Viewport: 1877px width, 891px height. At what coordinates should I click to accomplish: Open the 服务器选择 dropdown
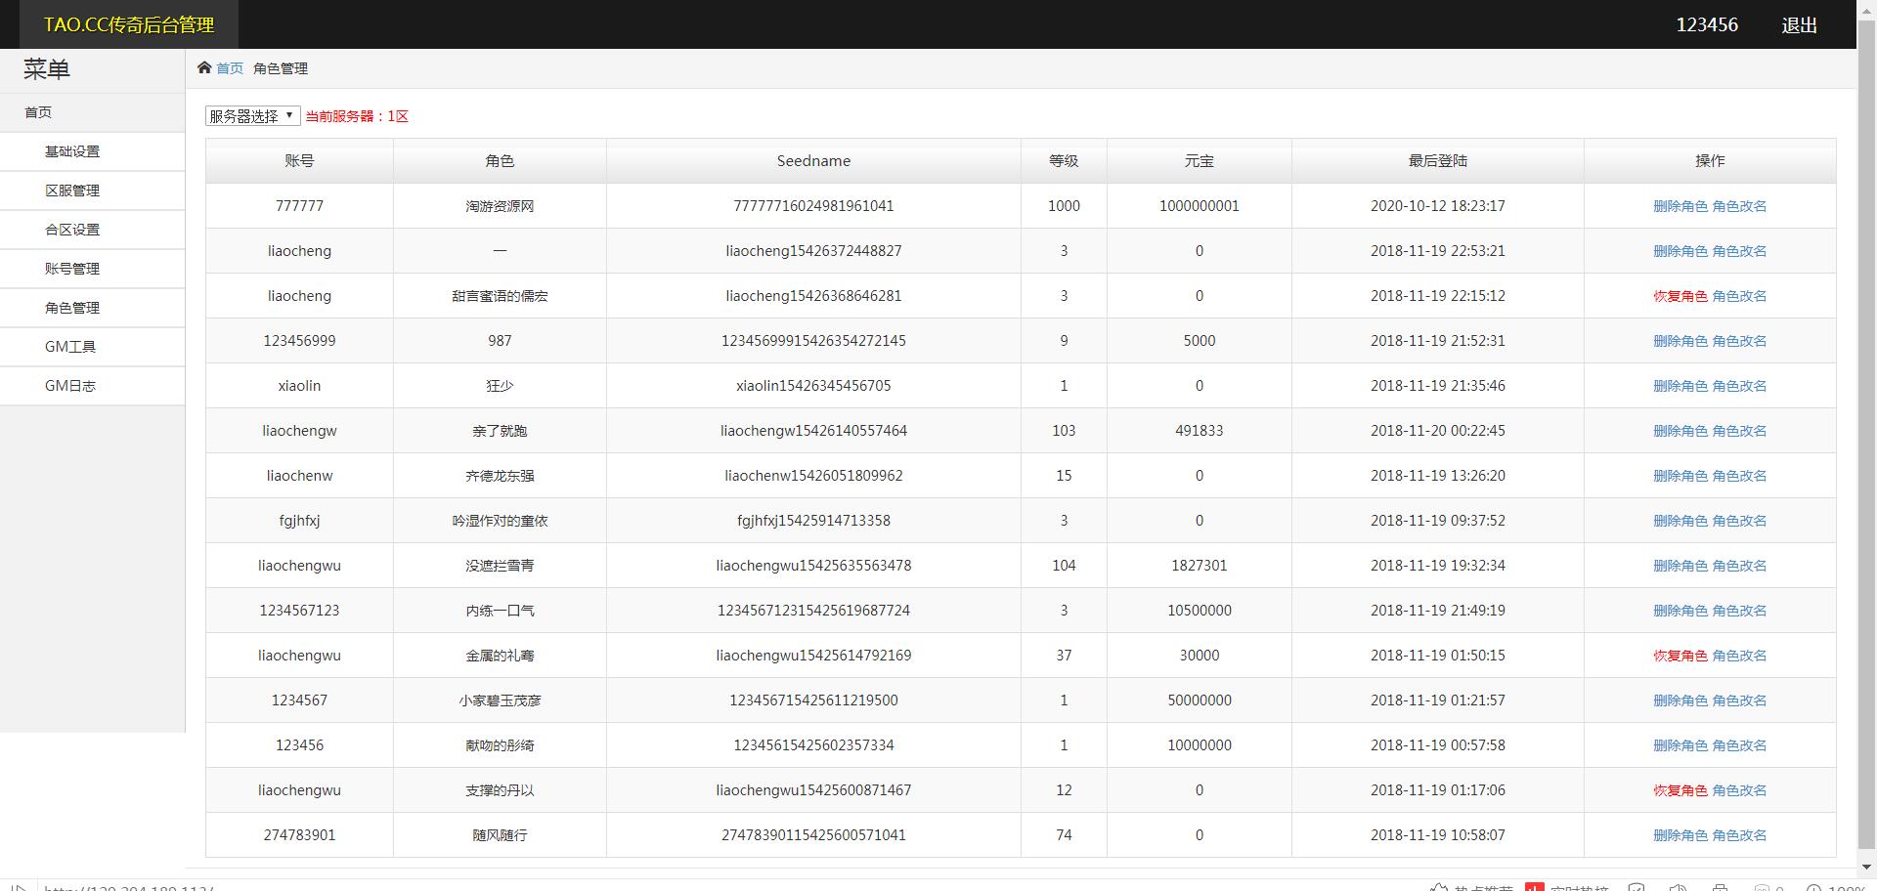click(x=252, y=115)
